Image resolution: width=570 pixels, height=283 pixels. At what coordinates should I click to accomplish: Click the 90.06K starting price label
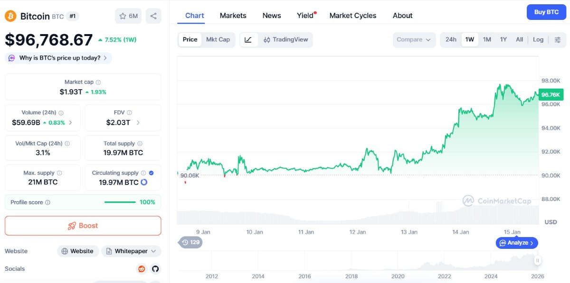[x=190, y=175]
